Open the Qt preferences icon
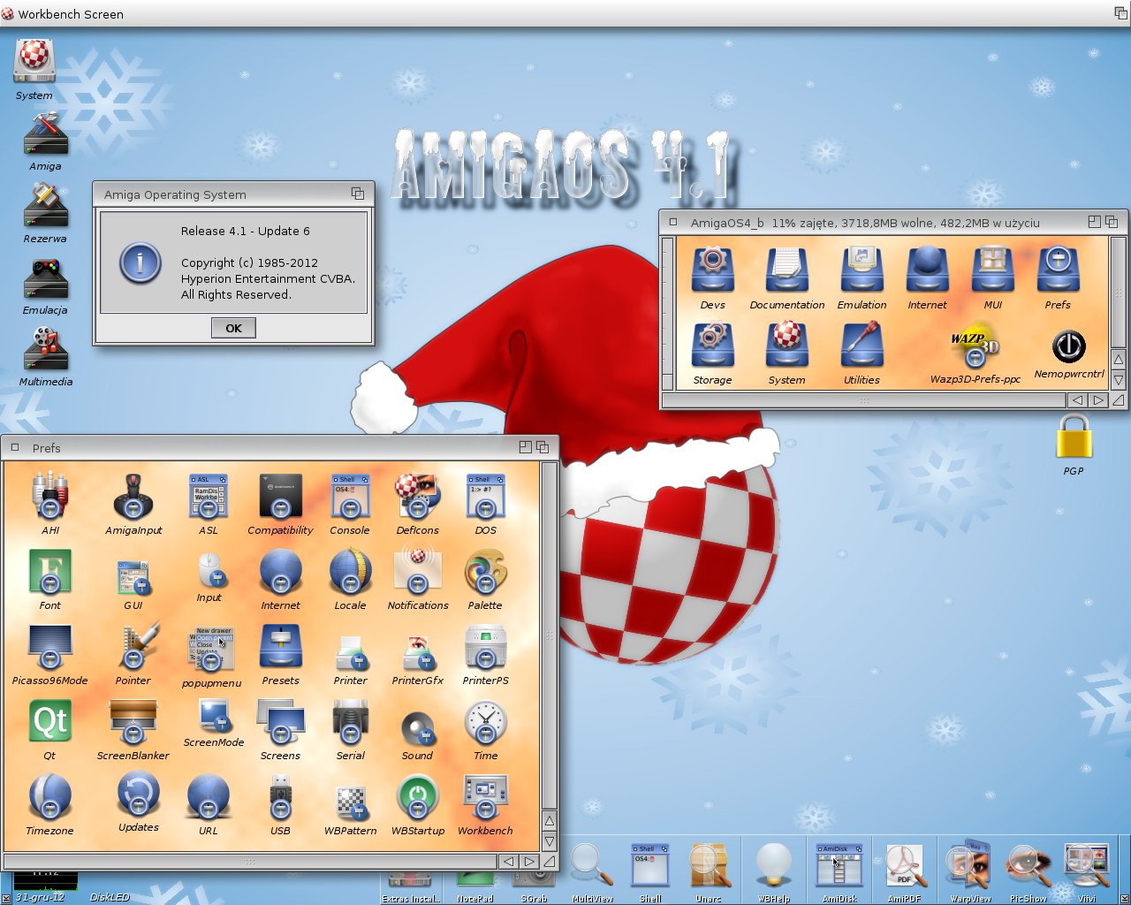This screenshot has height=905, width=1131. [x=49, y=722]
